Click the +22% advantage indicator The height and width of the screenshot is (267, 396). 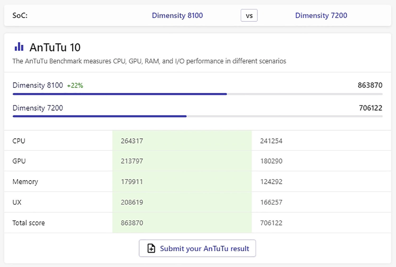tap(75, 86)
